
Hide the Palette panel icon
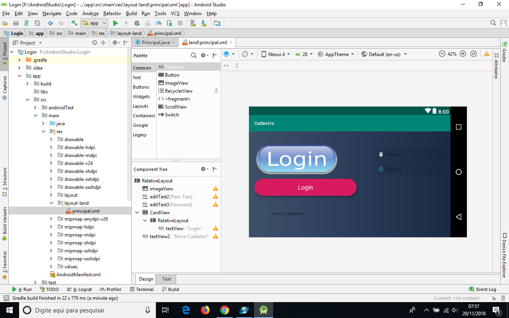pos(215,56)
